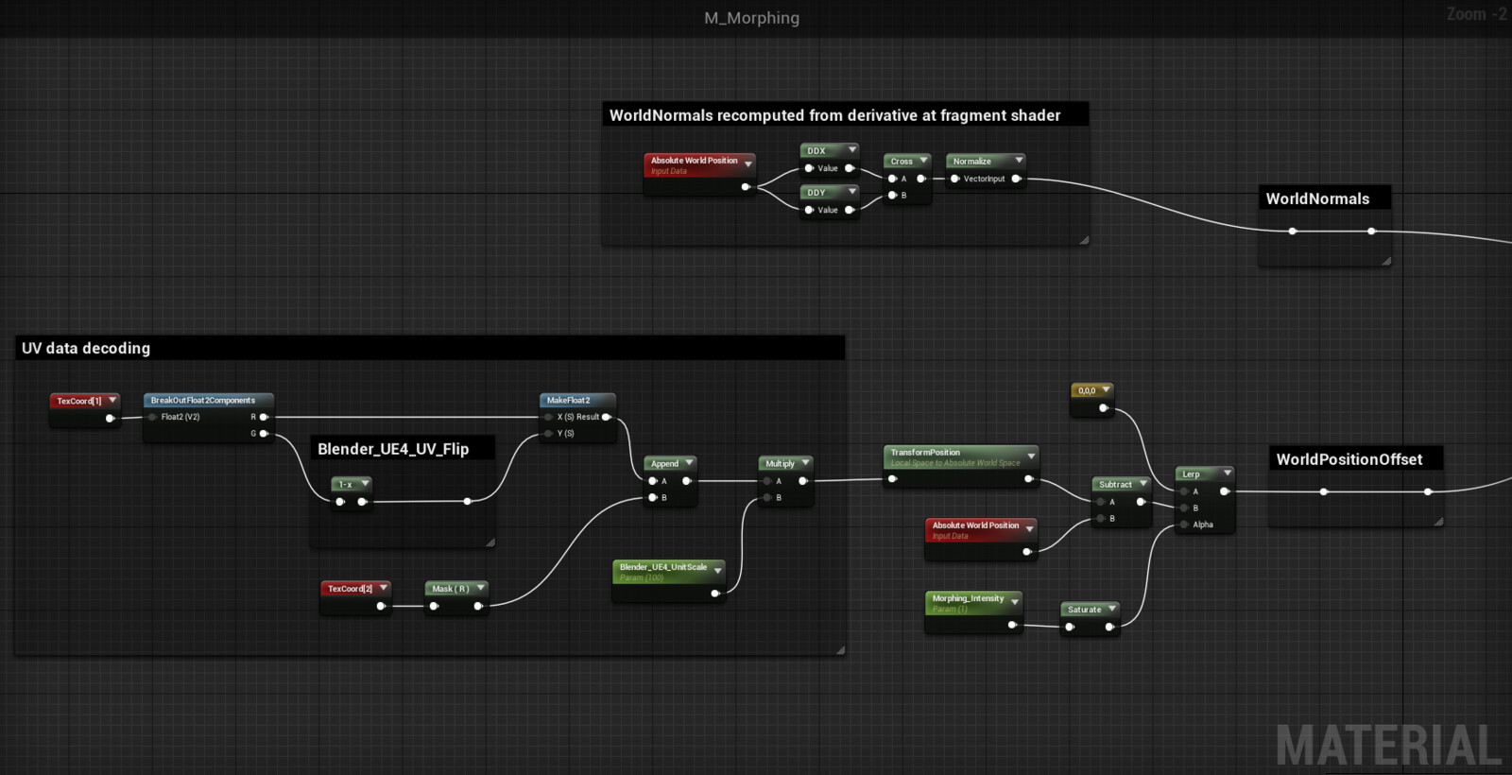Click the TexCoord[1] output pin
Screen dimensions: 1512x775
[110, 418]
